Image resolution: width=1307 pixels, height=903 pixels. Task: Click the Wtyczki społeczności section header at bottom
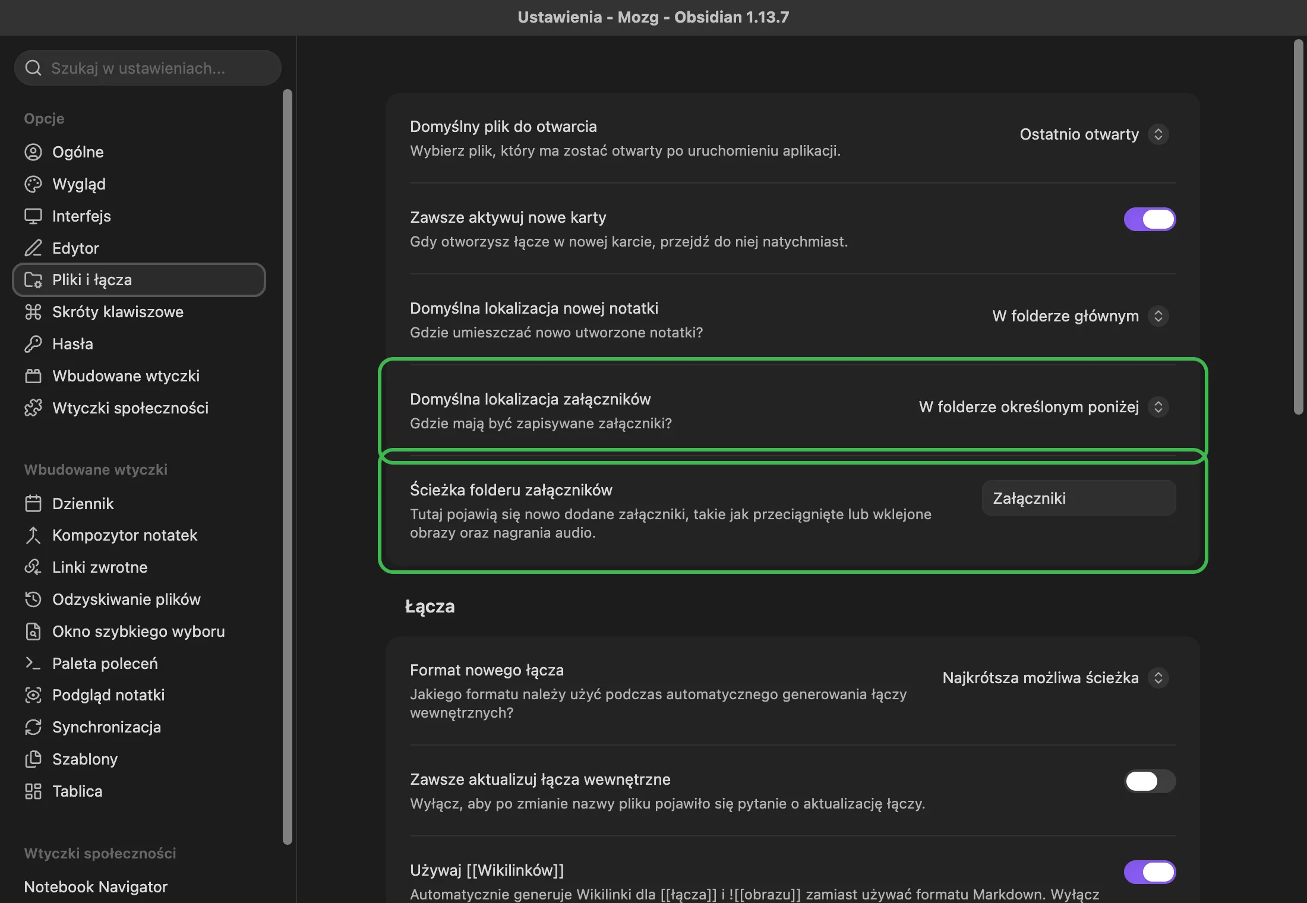click(100, 853)
